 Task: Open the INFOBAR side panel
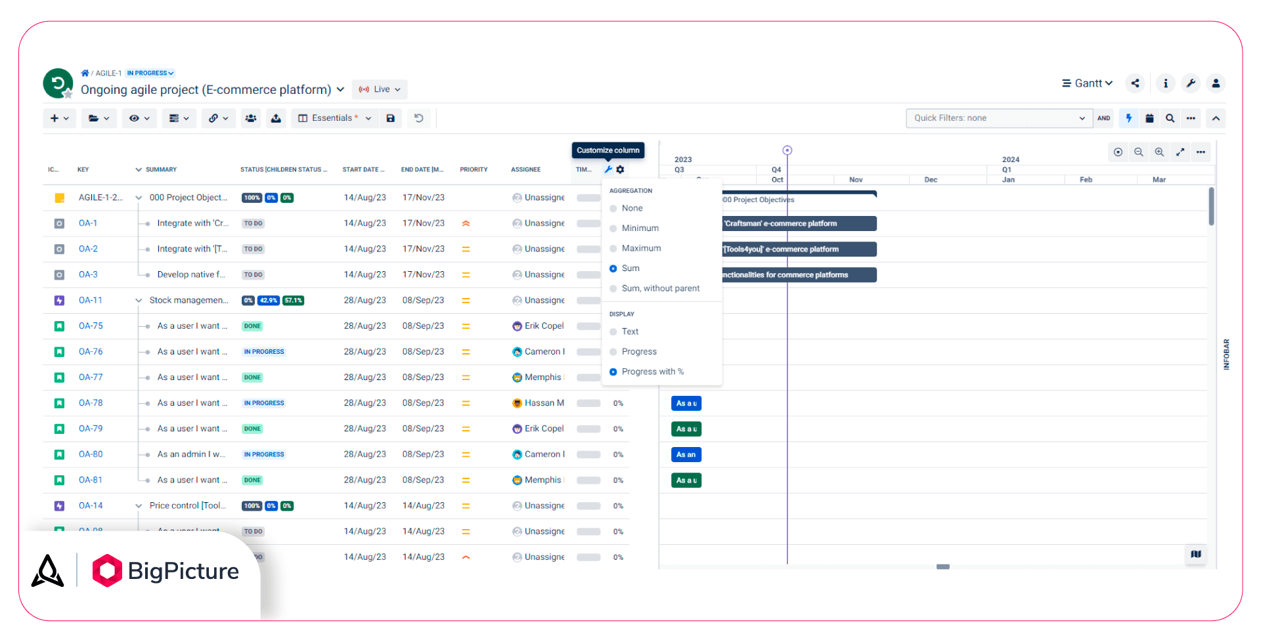coord(1226,354)
